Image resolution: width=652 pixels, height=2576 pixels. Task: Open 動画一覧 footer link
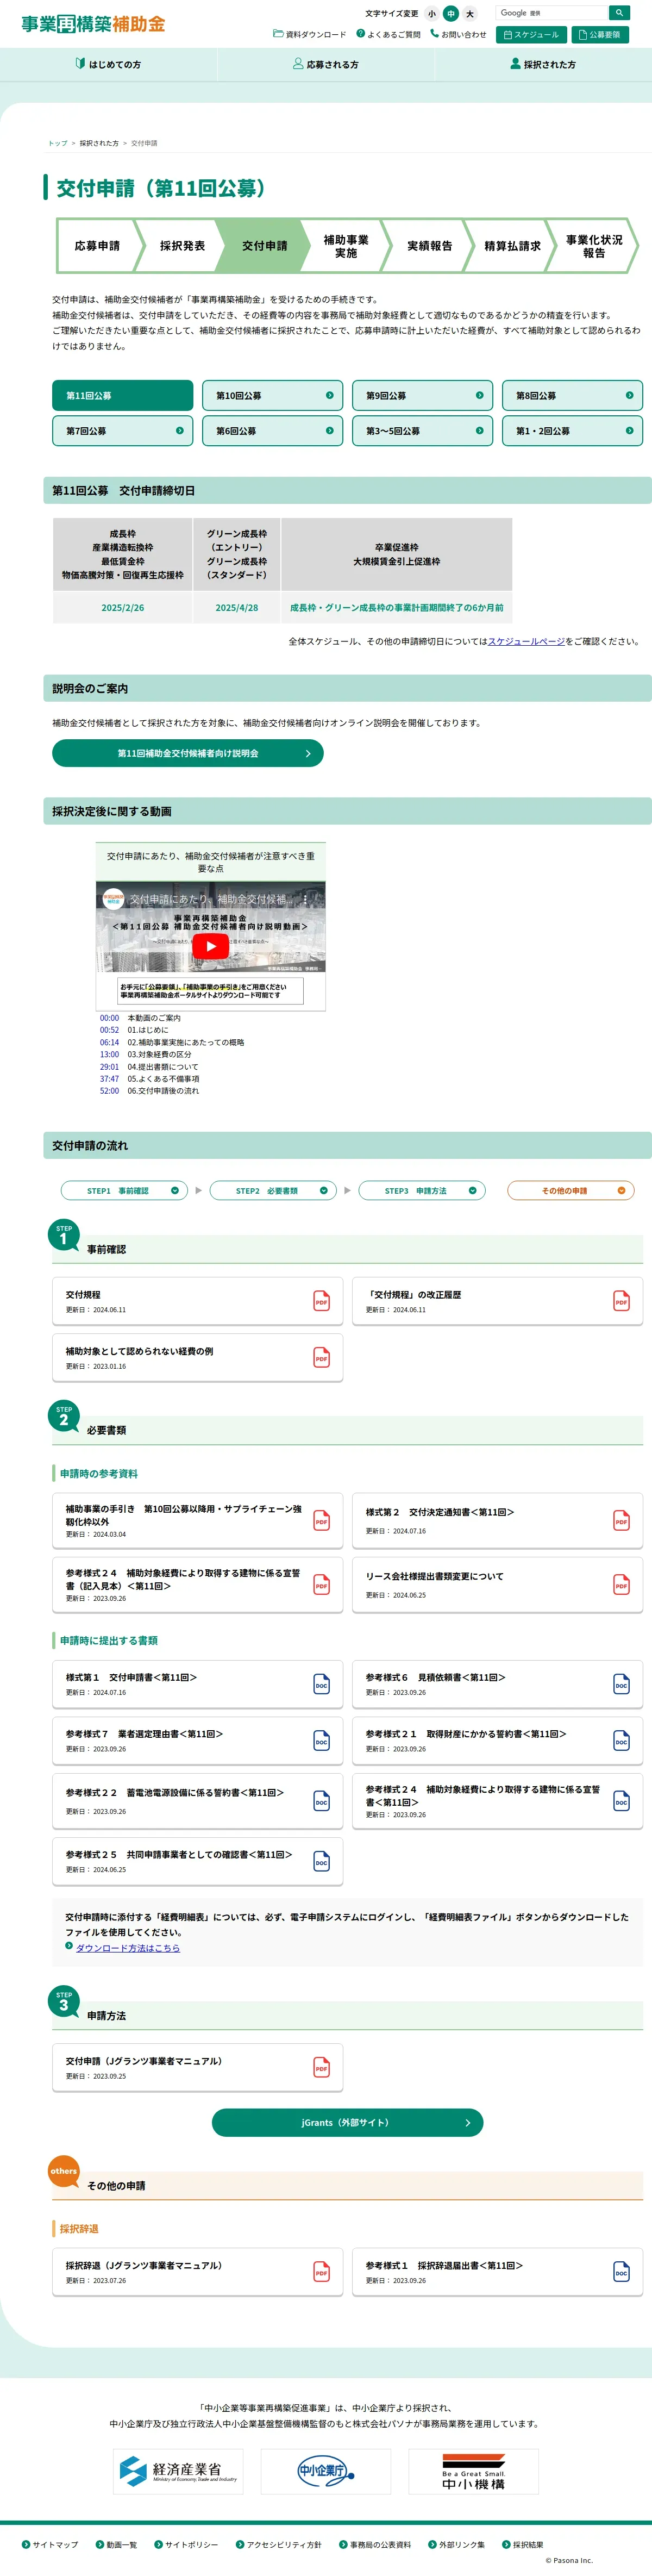pyautogui.click(x=116, y=2544)
